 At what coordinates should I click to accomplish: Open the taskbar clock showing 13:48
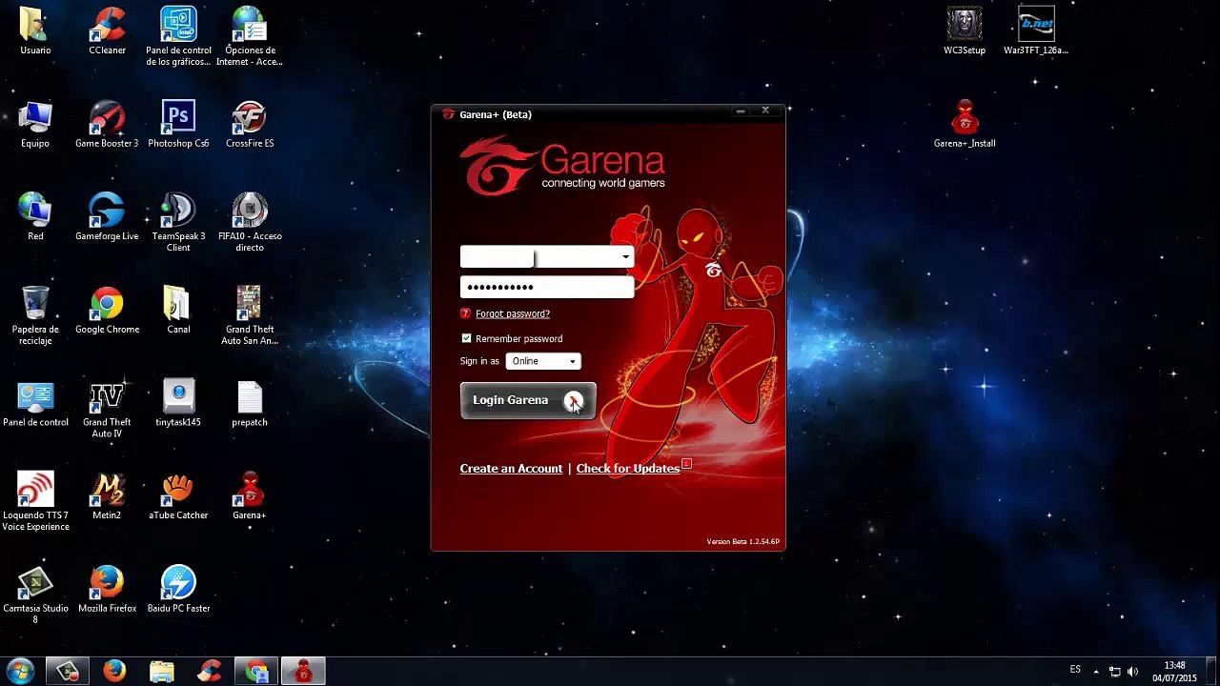coord(1174,672)
